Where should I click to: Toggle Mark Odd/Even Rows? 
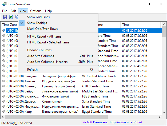(x=42, y=29)
